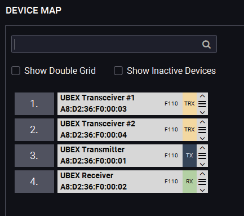
Task: Click the yellow TRX badge of Transceiver #2
Action: click(189, 130)
